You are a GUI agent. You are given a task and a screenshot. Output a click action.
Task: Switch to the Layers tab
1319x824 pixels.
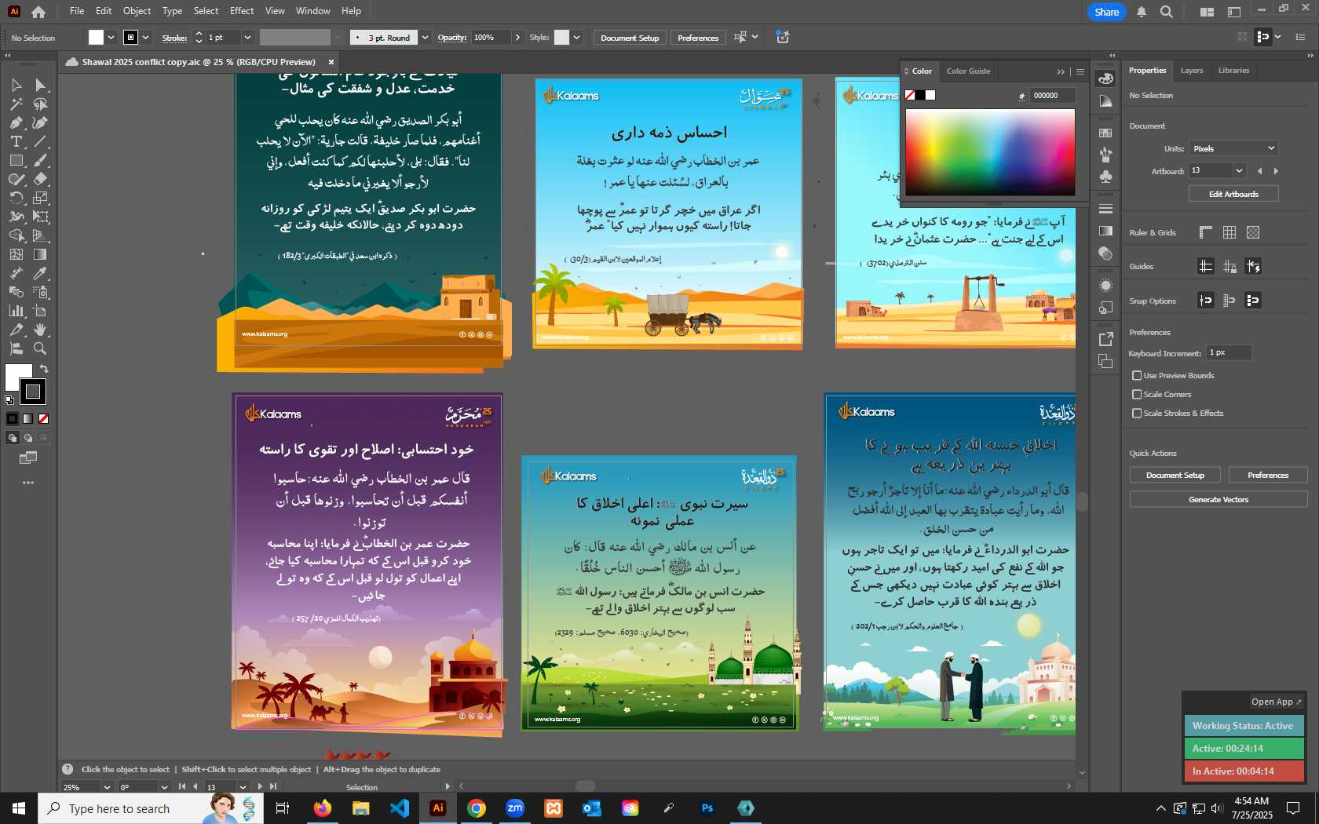[x=1191, y=71]
